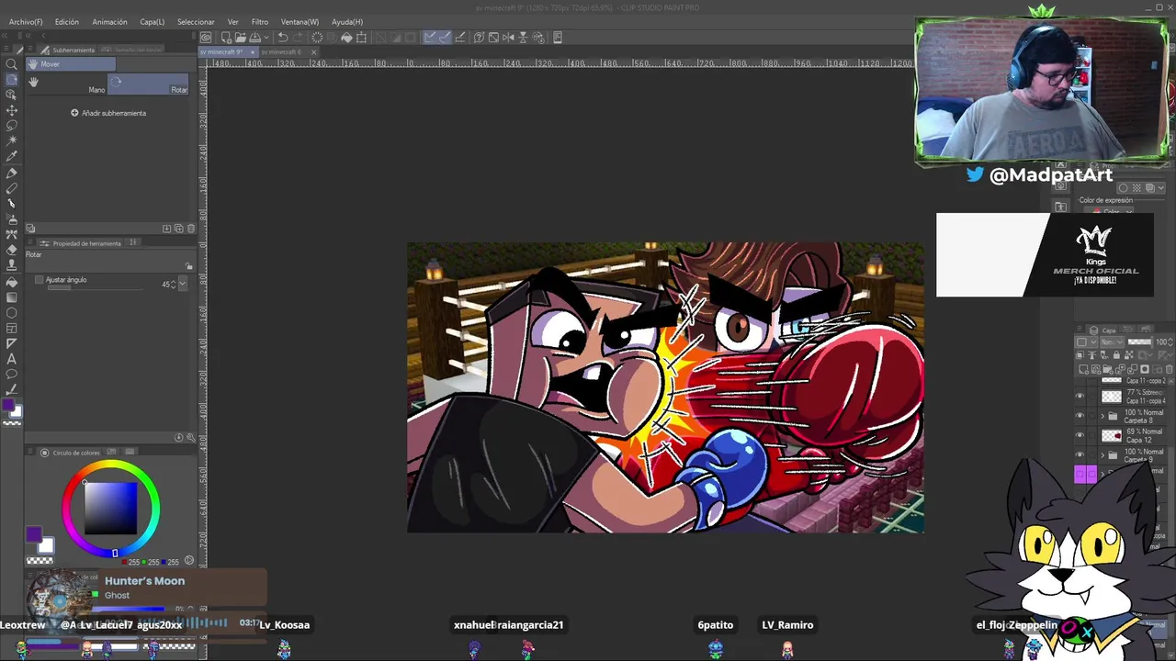
Task: Open the Edición menu
Action: [x=66, y=21]
